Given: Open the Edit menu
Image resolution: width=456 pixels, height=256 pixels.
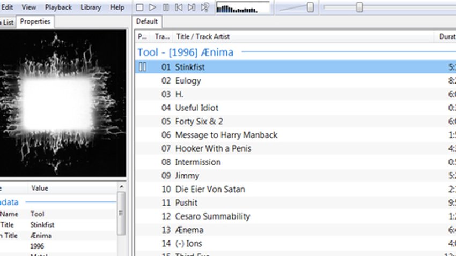Looking at the screenshot, I should coord(7,7).
